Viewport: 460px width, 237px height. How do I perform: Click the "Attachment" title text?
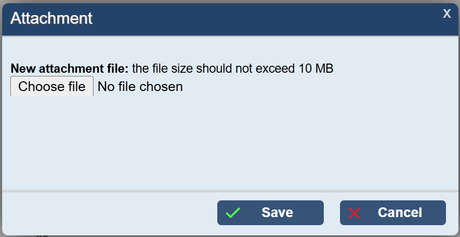[x=51, y=18]
